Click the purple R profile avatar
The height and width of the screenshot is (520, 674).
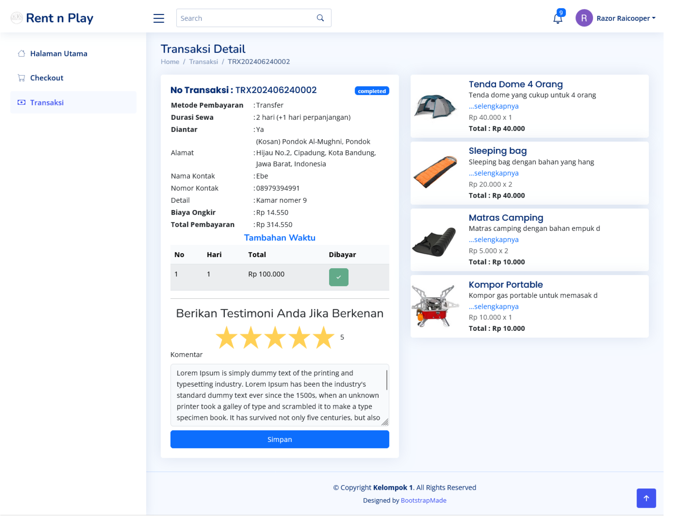[x=584, y=18]
